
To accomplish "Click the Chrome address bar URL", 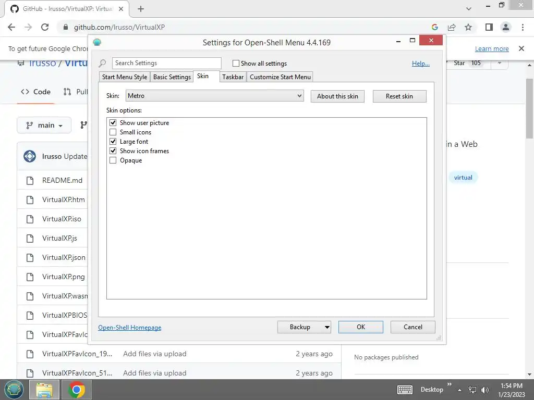I will tap(119, 27).
